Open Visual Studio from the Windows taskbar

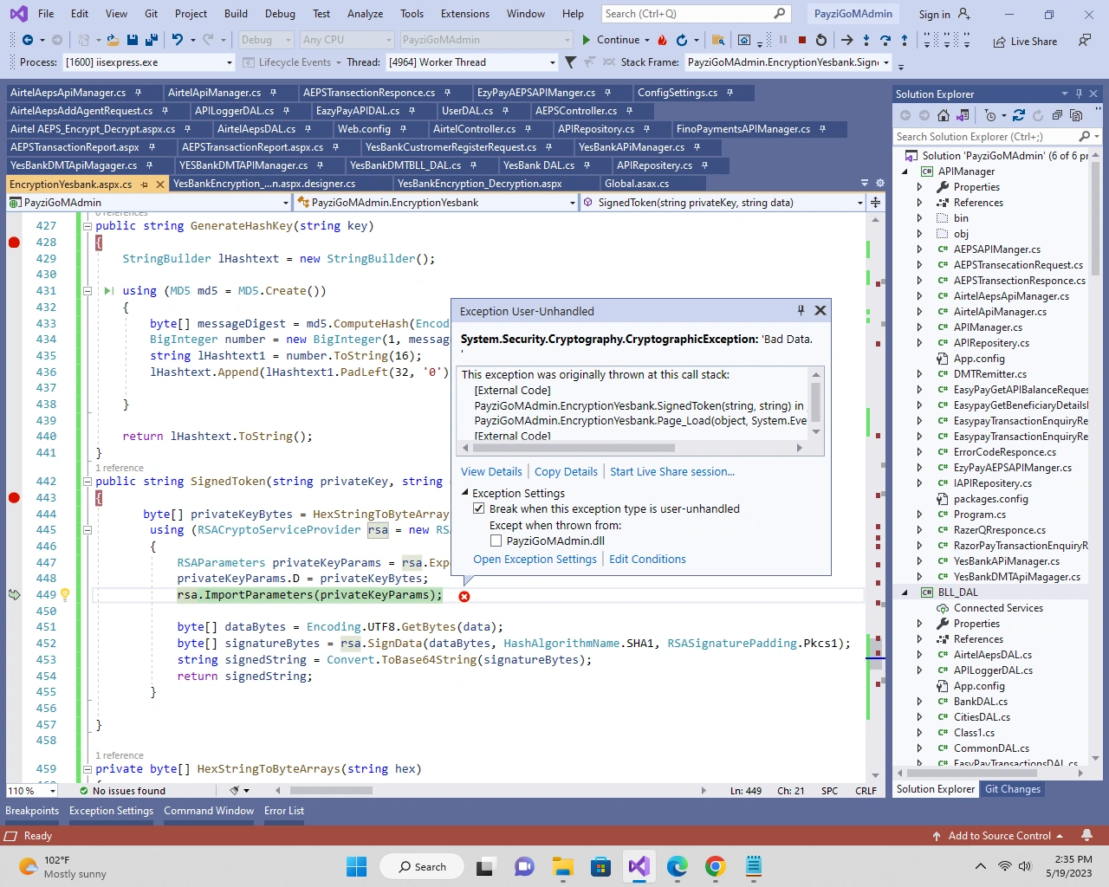point(639,866)
